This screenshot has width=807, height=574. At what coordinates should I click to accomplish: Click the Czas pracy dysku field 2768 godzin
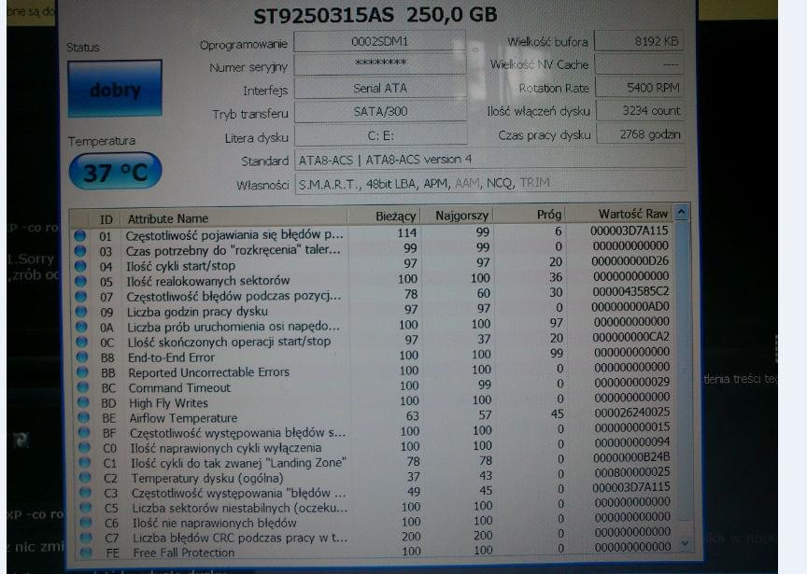[641, 134]
